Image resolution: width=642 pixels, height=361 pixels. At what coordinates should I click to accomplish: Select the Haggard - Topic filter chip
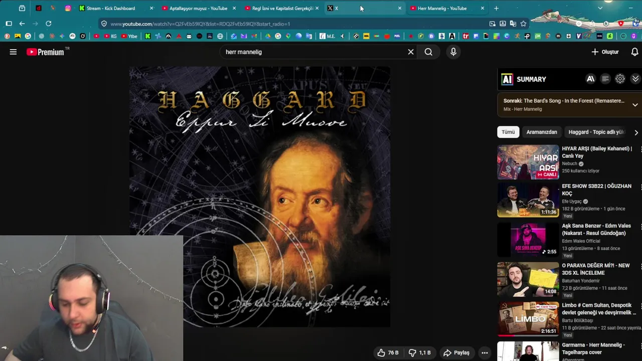pyautogui.click(x=596, y=132)
